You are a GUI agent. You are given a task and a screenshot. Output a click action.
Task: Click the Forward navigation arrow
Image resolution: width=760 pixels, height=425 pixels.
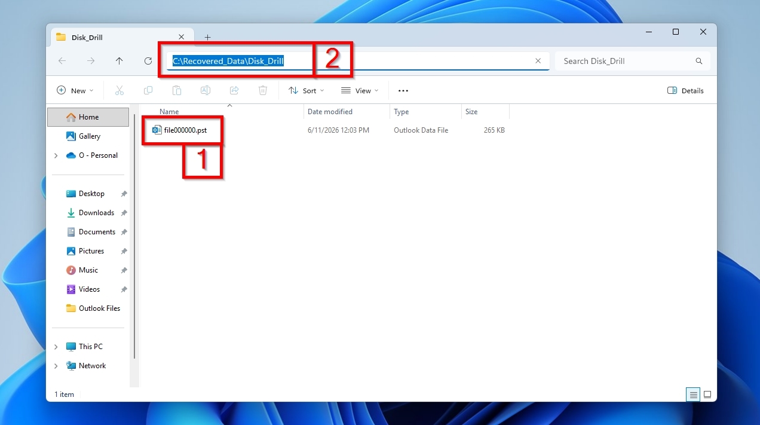point(91,61)
